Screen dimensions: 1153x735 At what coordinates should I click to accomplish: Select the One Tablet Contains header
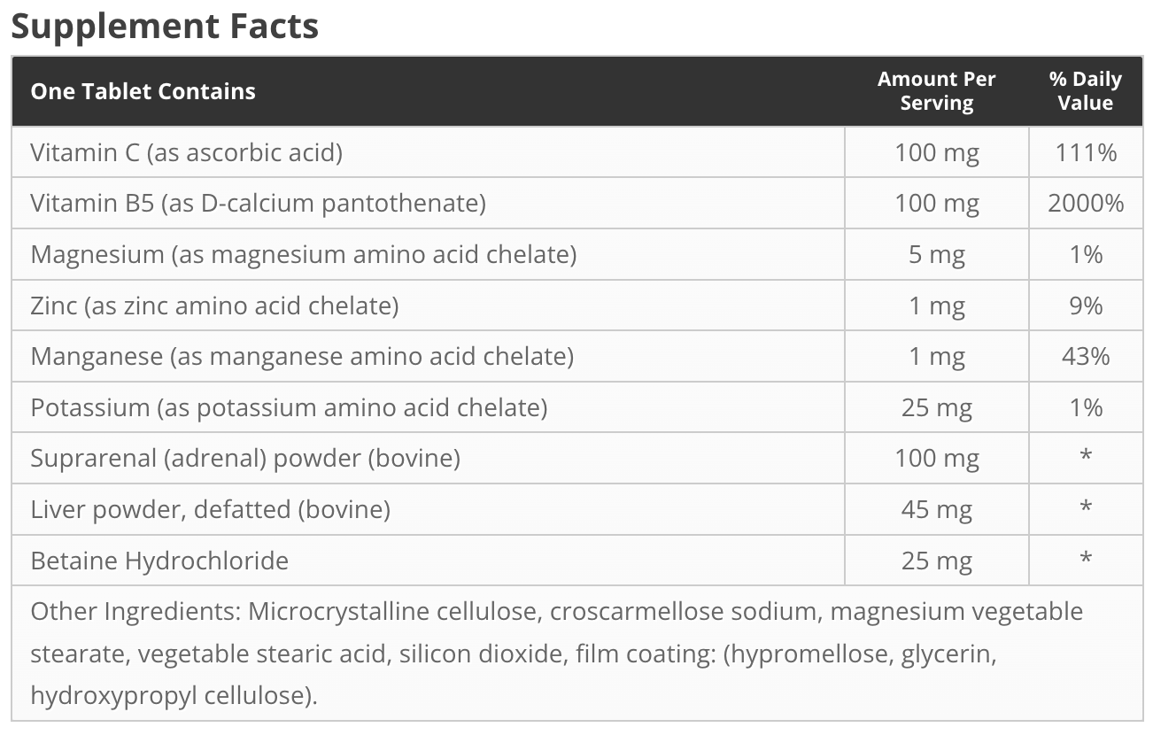143,91
